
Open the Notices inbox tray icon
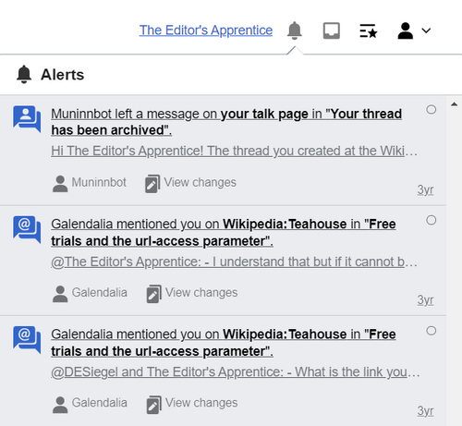pyautogui.click(x=332, y=30)
